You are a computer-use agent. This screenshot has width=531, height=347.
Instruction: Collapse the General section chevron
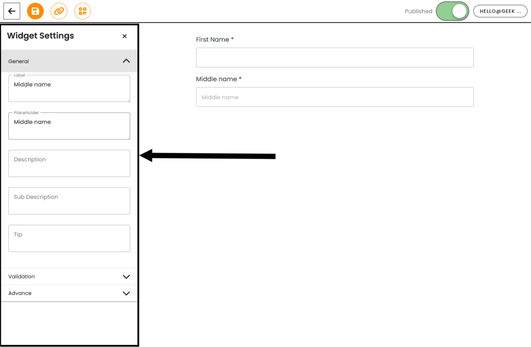coord(126,61)
